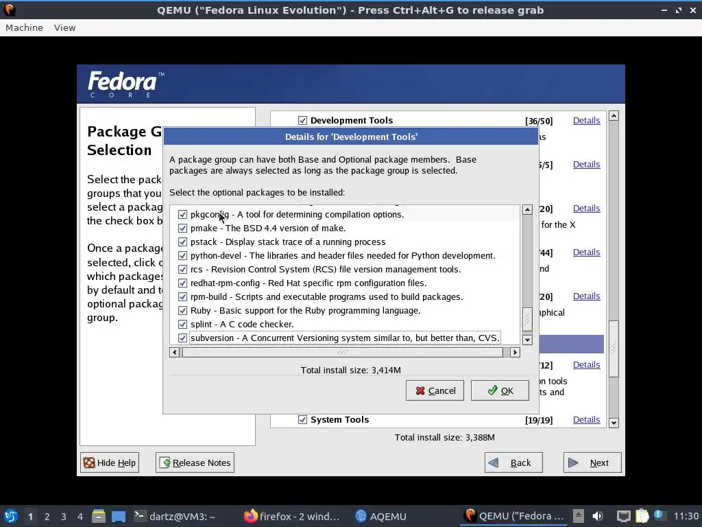This screenshot has height=527, width=702.
Task: Open Details link for System Tools
Action: pos(586,419)
